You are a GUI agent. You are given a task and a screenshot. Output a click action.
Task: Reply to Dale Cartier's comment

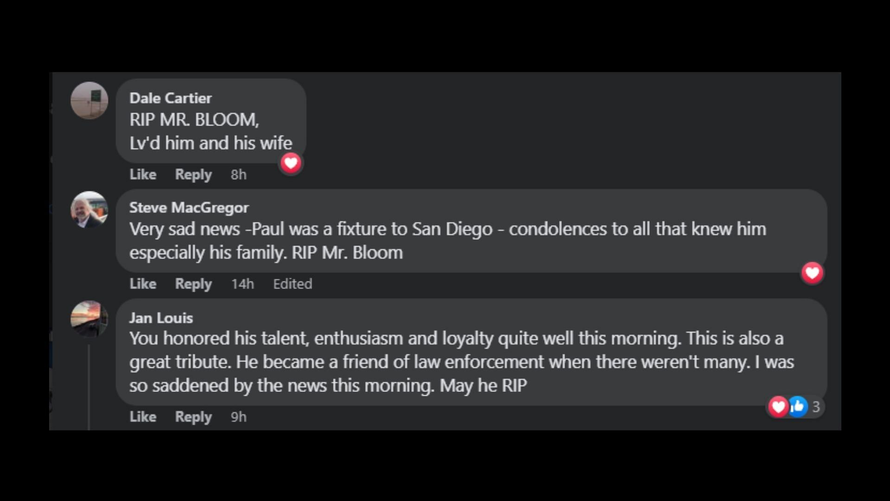pyautogui.click(x=193, y=174)
